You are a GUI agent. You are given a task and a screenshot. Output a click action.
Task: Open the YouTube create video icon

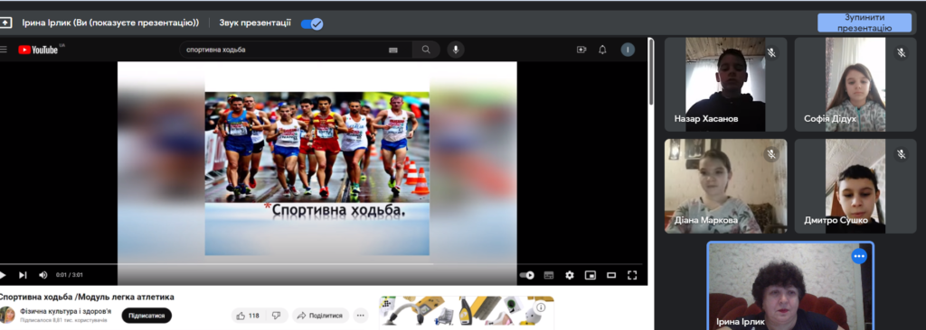(x=581, y=50)
